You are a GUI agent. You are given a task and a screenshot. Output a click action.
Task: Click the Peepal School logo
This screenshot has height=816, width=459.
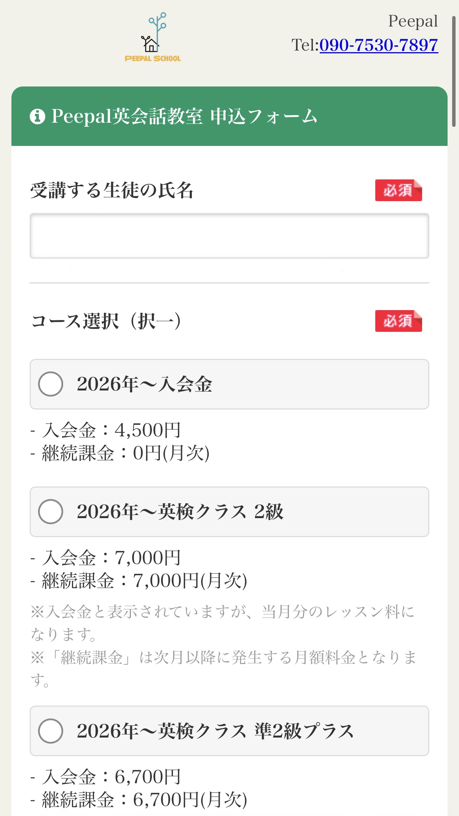(x=153, y=37)
